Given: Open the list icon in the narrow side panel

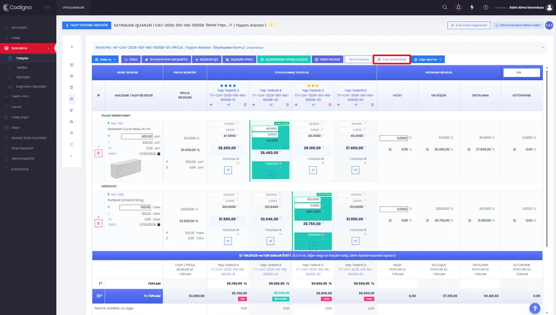Looking at the screenshot, I should click(x=72, y=65).
